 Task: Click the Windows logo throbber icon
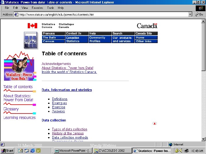pyautogui.click(x=201, y=8)
